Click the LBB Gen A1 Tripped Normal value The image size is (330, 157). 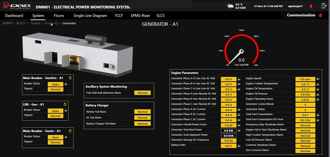tap(55, 116)
